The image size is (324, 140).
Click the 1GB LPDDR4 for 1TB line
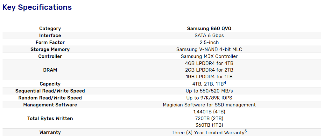coord(209,77)
